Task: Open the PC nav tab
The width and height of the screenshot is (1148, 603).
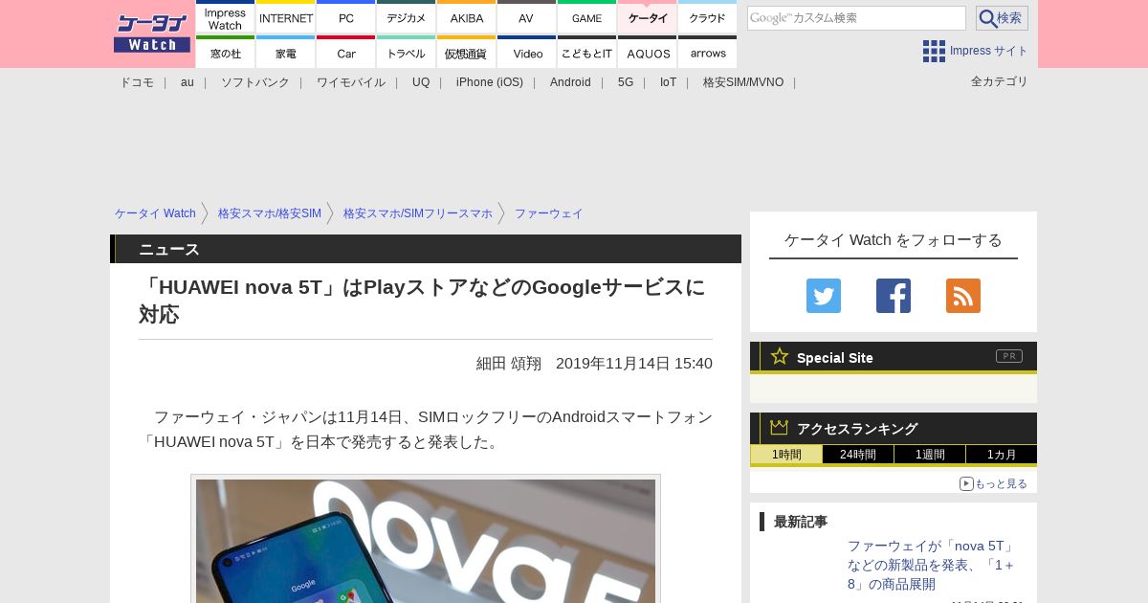Action: click(x=346, y=17)
